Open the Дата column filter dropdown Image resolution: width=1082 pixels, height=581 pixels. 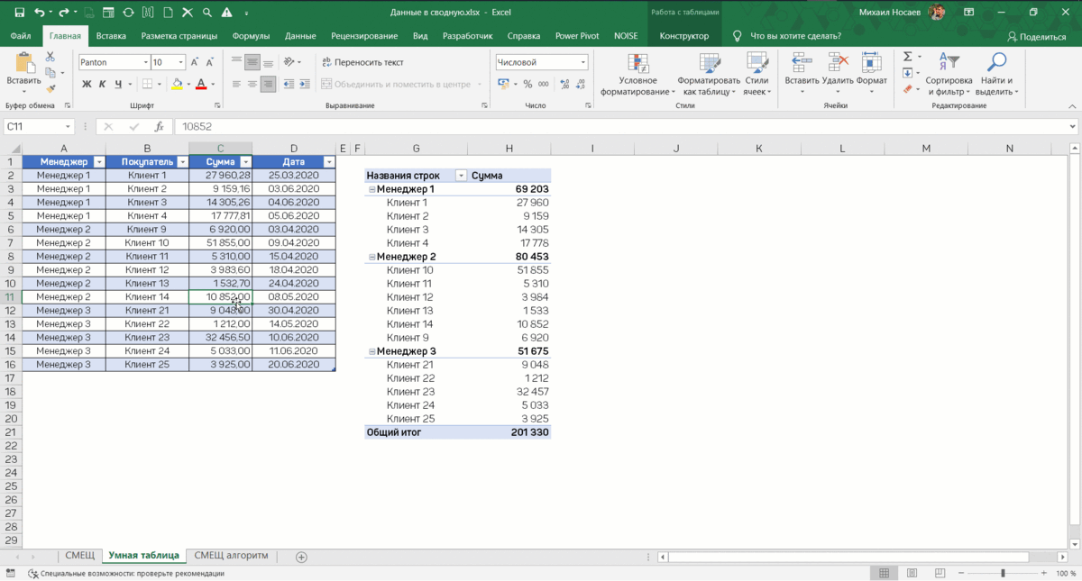tap(328, 162)
